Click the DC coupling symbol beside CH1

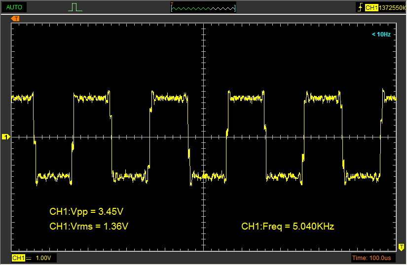(29, 258)
